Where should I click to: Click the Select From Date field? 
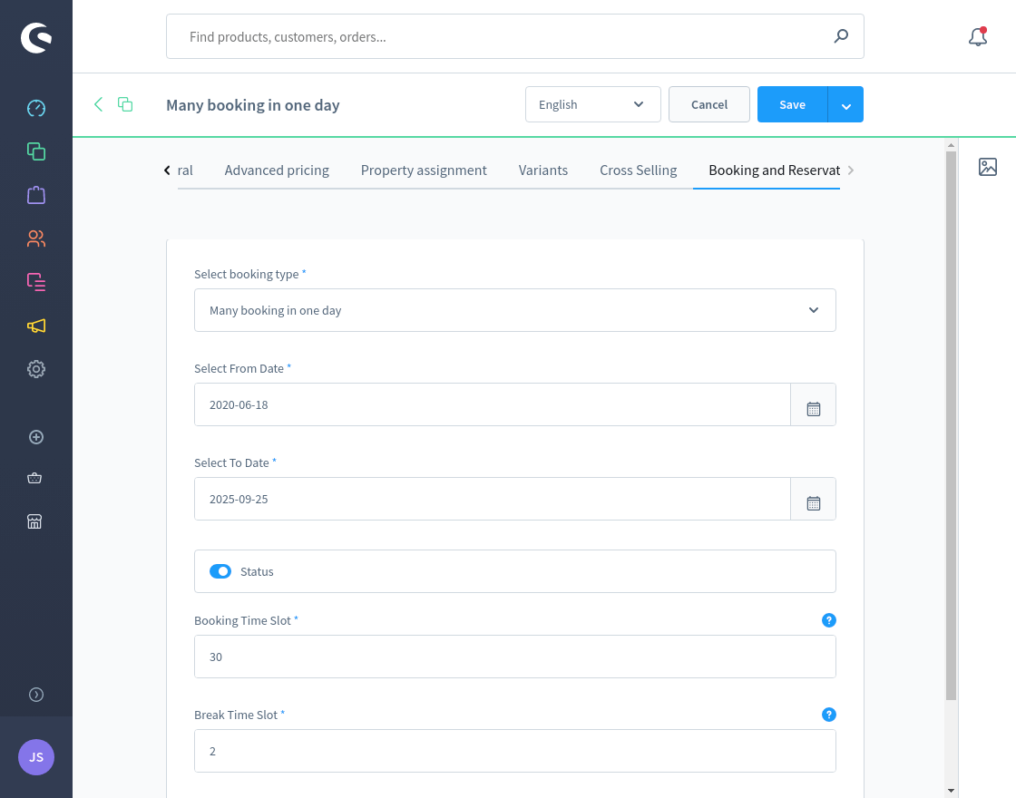click(493, 404)
